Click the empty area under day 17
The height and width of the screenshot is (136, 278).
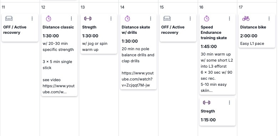click(x=257, y=92)
